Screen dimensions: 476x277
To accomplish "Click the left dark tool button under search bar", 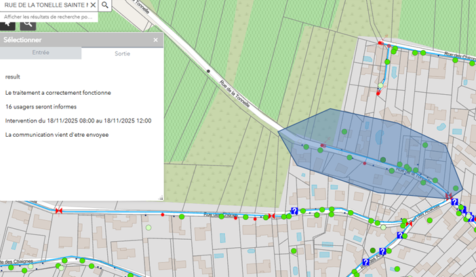I will coord(8,24).
